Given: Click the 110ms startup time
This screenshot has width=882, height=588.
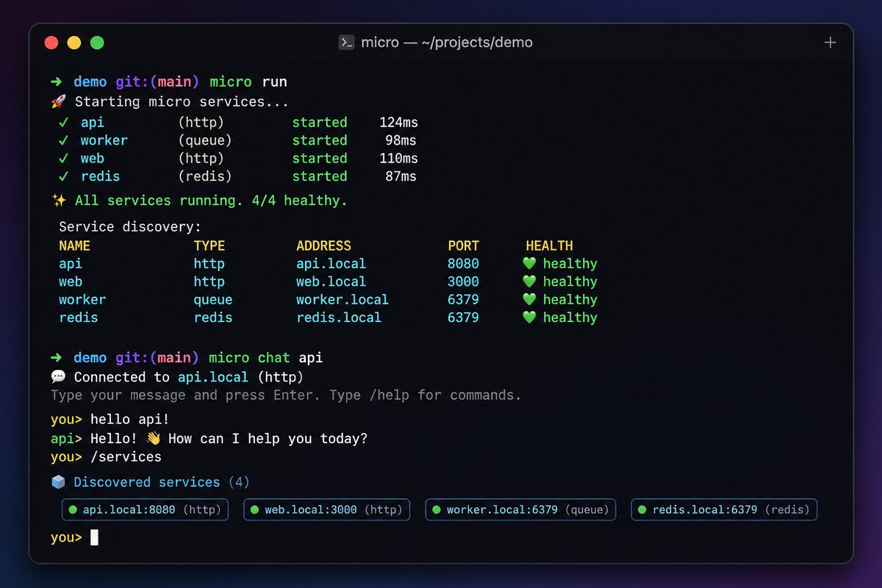Looking at the screenshot, I should (398, 158).
